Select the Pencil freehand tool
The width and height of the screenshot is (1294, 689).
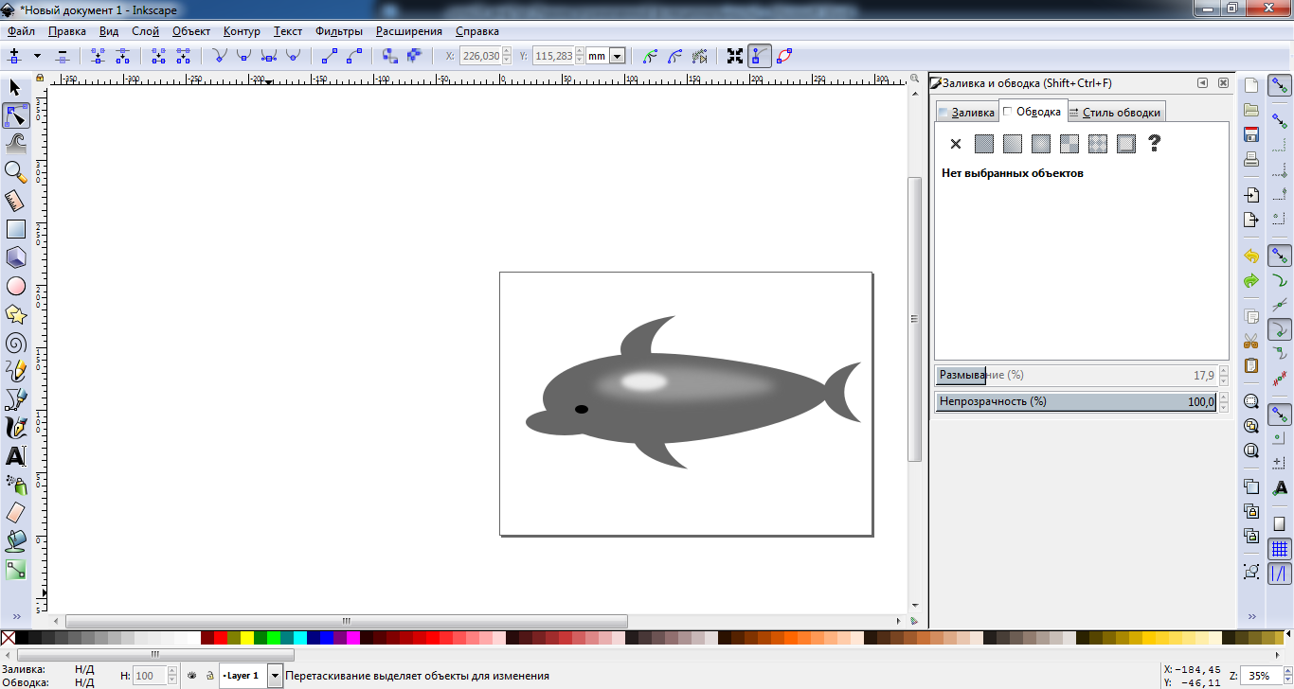coord(15,371)
